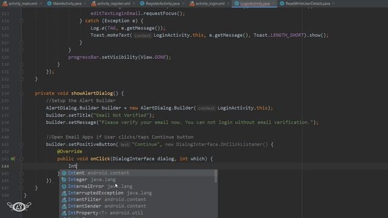388x218 pixels.
Task: Close the MainActivity.java tab
Action: pos(85,4)
